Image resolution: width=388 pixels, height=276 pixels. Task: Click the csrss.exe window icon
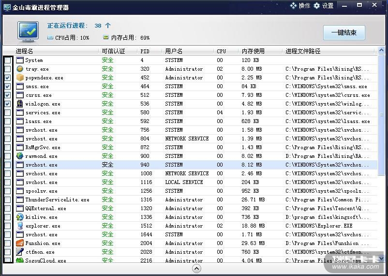[20, 95]
